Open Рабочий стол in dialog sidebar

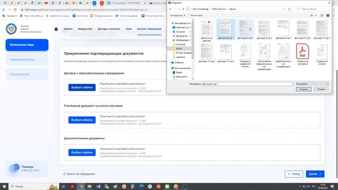tap(181, 27)
